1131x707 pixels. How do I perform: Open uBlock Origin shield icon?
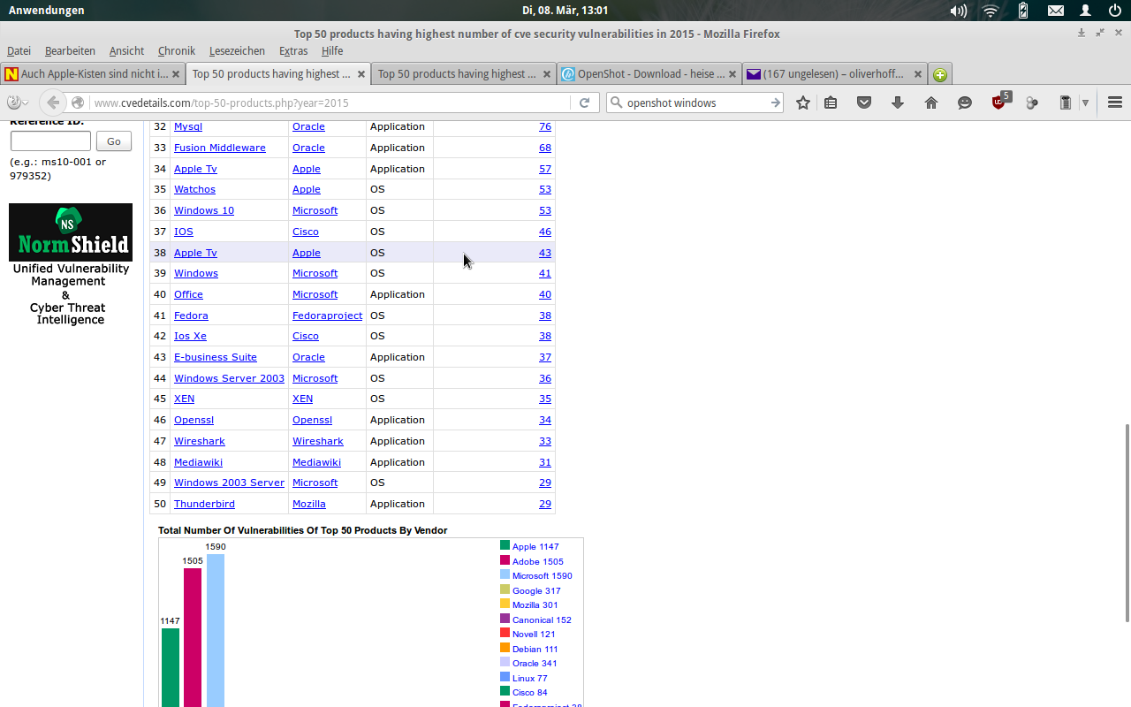(x=999, y=102)
